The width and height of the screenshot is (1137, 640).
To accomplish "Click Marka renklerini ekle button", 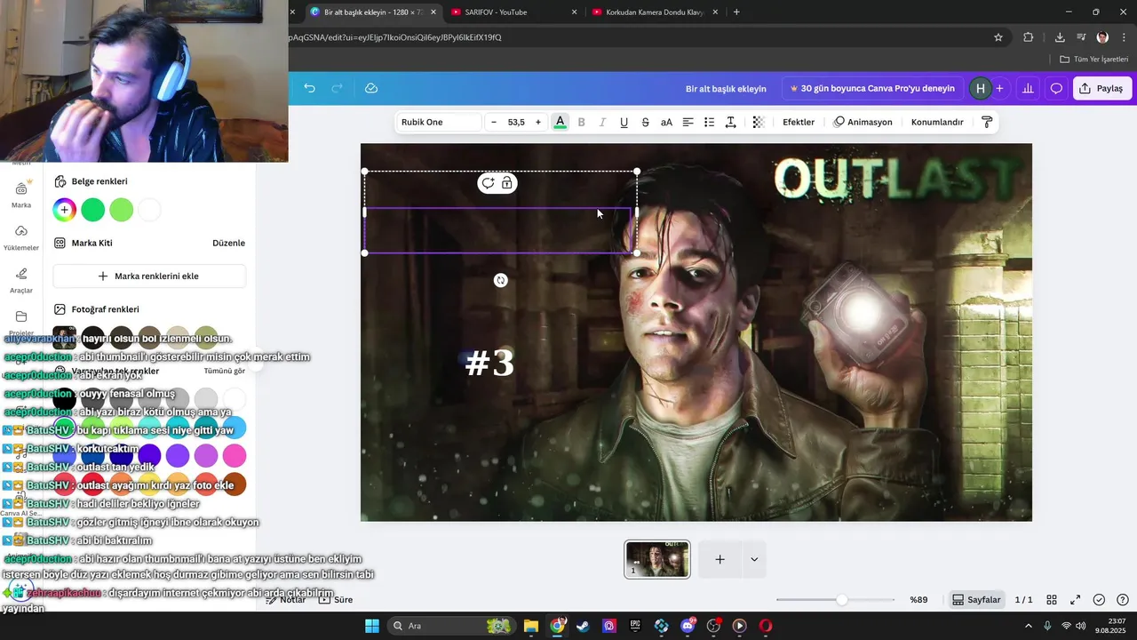I will pyautogui.click(x=149, y=276).
